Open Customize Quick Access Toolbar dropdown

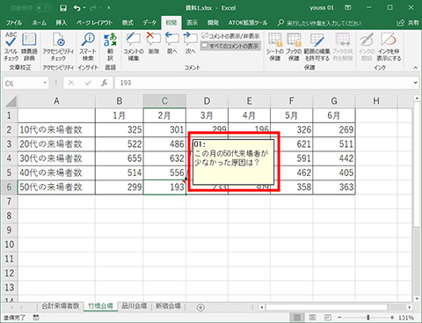[109, 8]
